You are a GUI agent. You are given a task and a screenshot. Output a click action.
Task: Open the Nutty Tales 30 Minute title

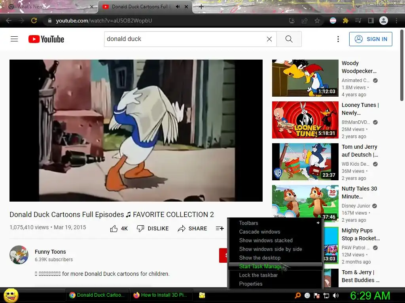[x=359, y=193]
